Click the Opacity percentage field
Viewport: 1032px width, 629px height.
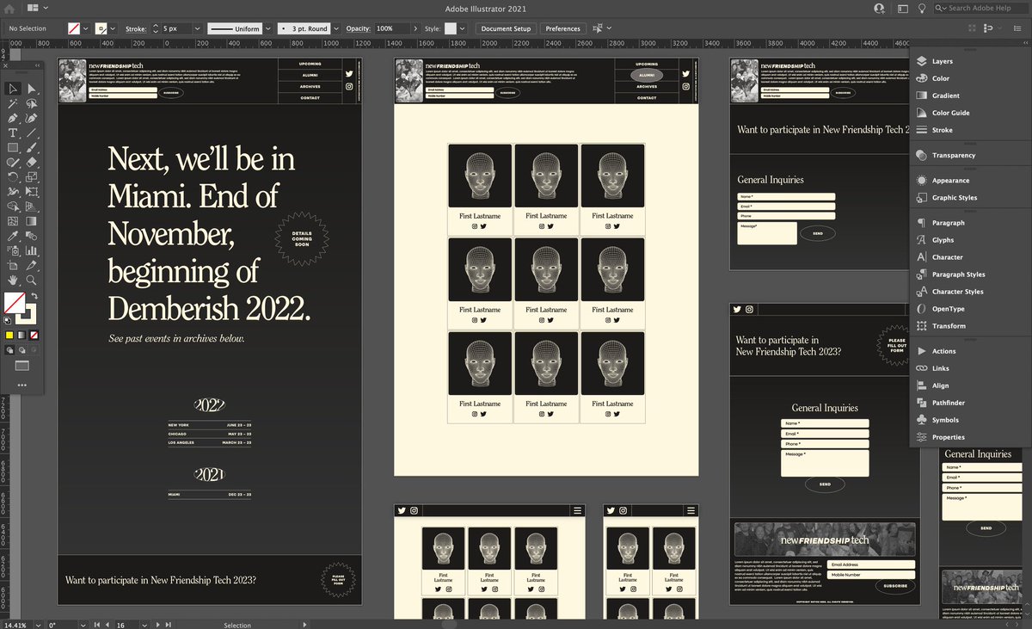pos(390,28)
